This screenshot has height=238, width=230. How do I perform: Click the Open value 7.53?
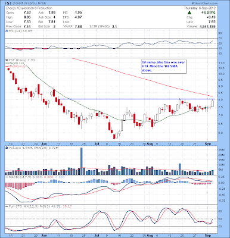27,12
